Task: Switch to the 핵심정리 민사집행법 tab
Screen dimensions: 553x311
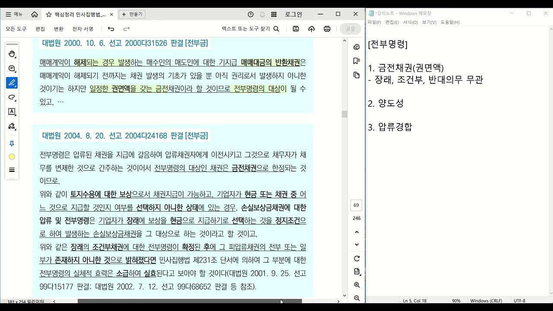Action: 80,14
